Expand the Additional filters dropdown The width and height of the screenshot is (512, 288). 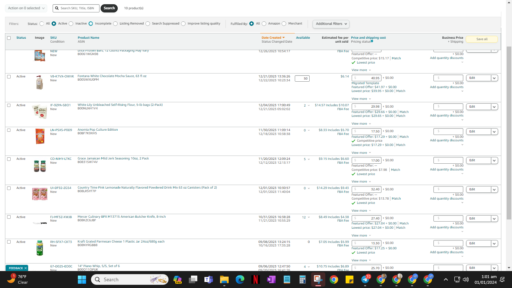331,24
